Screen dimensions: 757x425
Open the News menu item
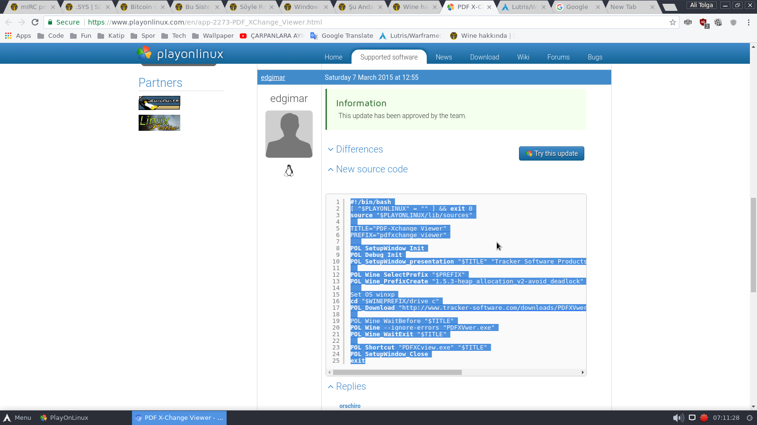click(x=444, y=57)
